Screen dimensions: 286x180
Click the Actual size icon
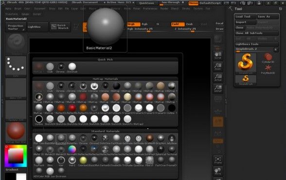218,77
